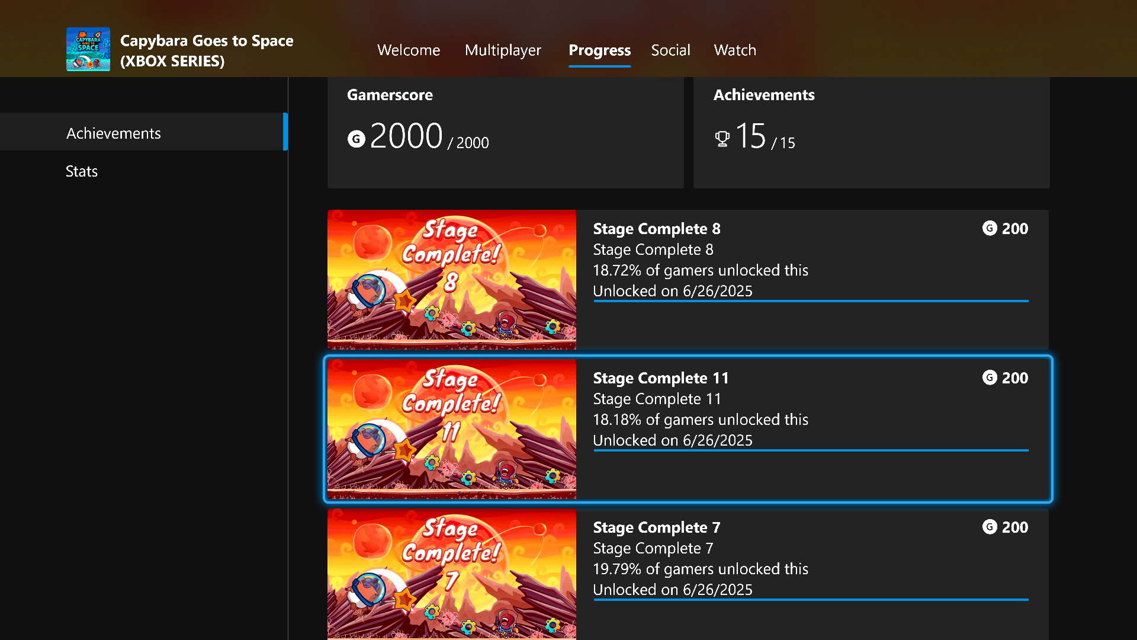Switch to the Multiplayer tab
Image resolution: width=1137 pixels, height=640 pixels.
pos(502,50)
